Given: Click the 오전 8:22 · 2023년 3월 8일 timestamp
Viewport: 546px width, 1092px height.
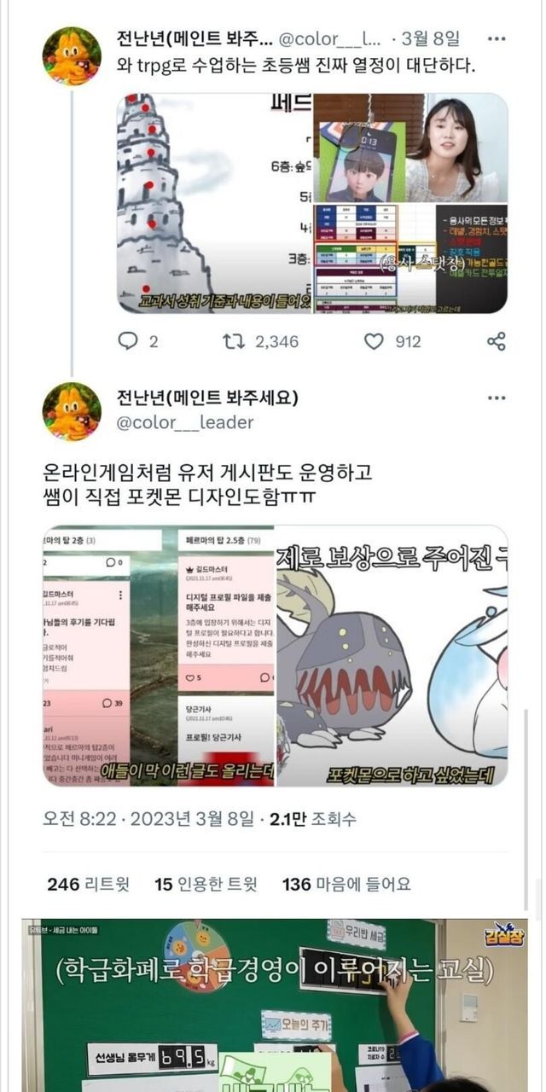Looking at the screenshot, I should pos(148,819).
